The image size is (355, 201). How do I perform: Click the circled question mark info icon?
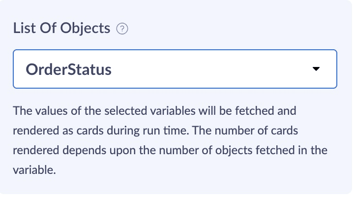(x=122, y=29)
